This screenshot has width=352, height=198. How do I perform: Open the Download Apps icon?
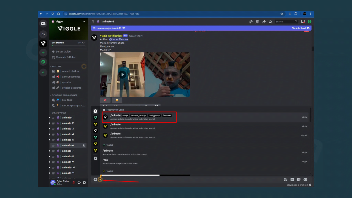(x=43, y=73)
